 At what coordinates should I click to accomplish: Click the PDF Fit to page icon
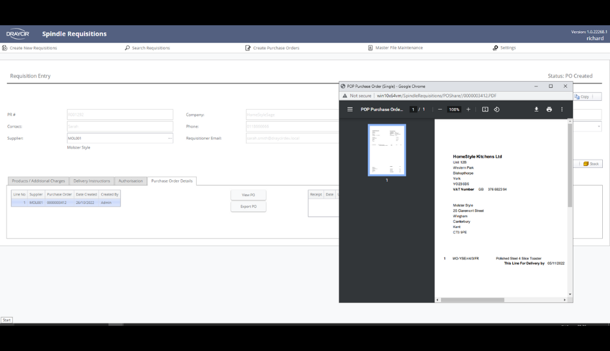click(485, 109)
